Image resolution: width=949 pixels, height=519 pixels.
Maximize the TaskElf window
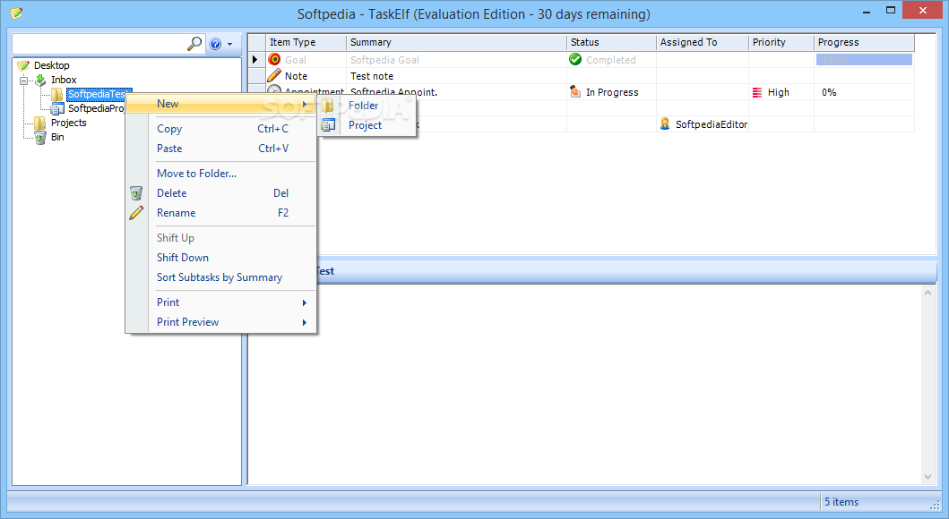[x=890, y=10]
